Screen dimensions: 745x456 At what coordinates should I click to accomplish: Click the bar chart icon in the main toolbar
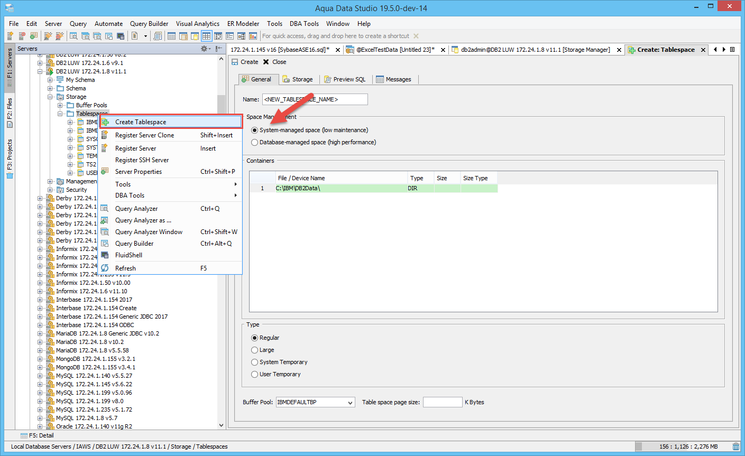coord(253,36)
